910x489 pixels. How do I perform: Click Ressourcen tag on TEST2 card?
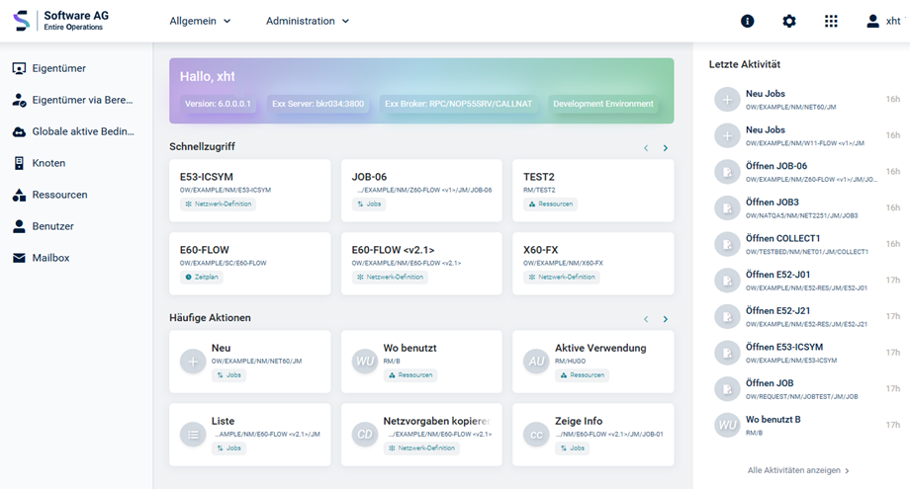point(551,204)
